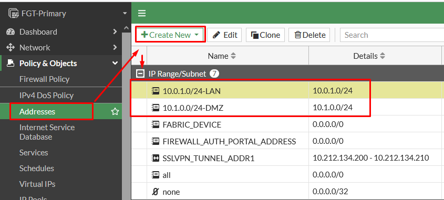The image size is (444, 200).
Task: Expand the Dashboard chevron
Action: (115, 31)
